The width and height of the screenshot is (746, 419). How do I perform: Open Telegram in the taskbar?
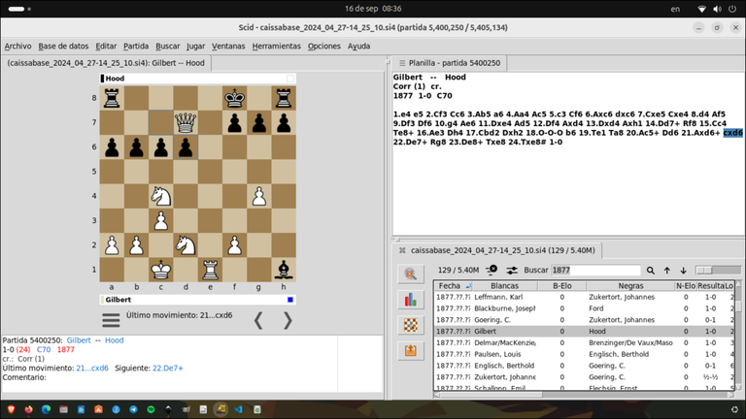pos(133,409)
